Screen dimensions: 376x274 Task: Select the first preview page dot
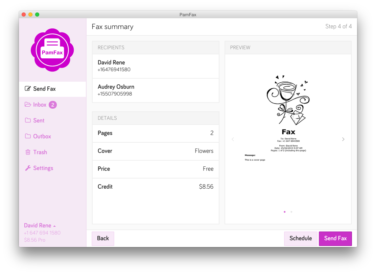click(x=285, y=212)
